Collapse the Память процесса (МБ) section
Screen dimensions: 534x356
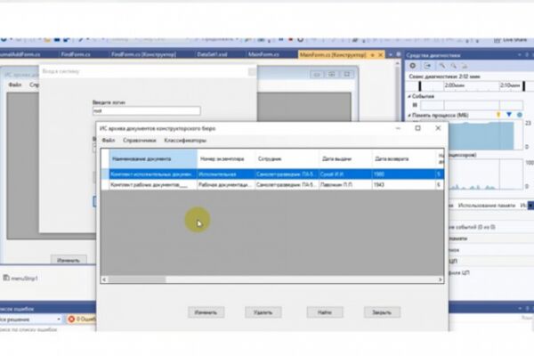[409, 116]
